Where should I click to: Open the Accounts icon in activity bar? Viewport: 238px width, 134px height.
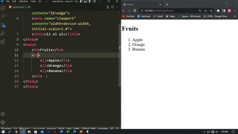click(x=3, y=114)
